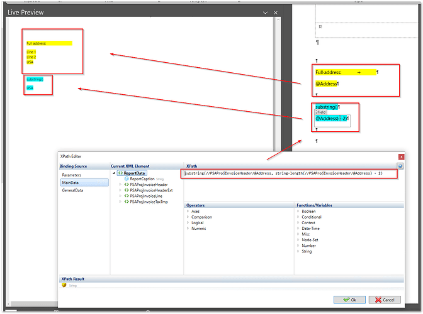Image resolution: width=423 pixels, height=314 pixels.
Task: Expand Context functions group
Action: [298, 222]
